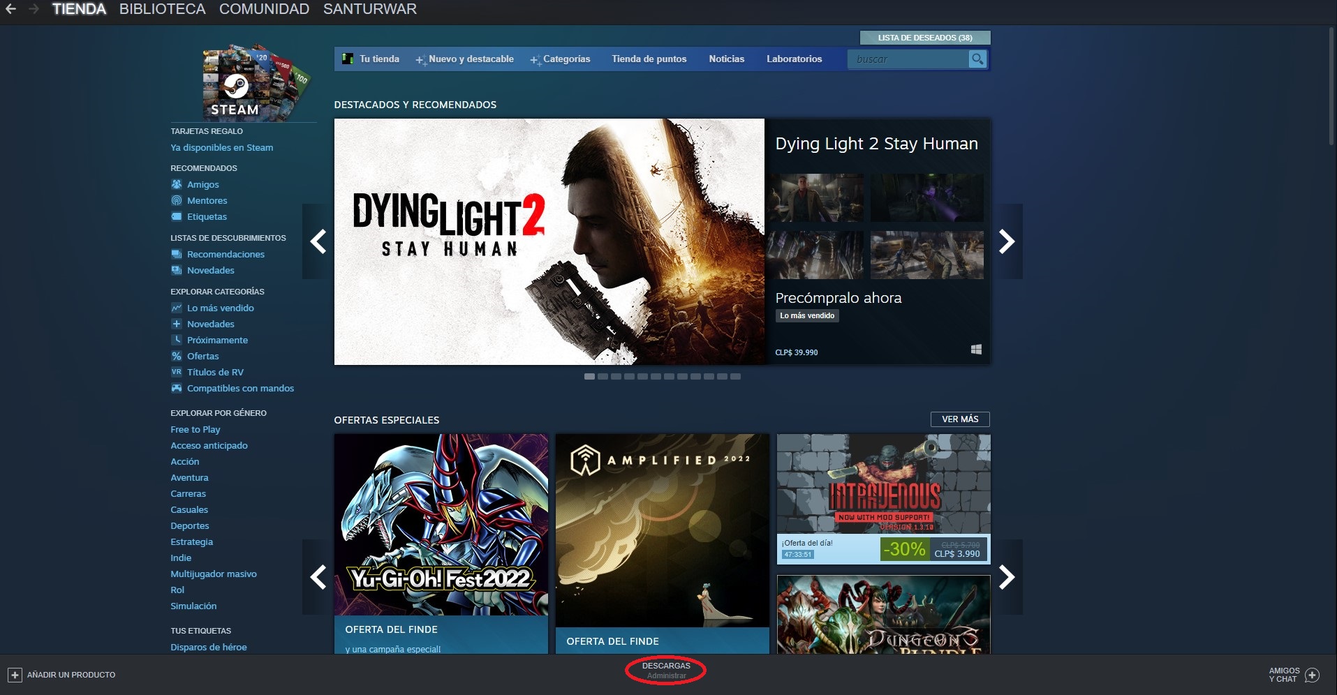Image resolution: width=1337 pixels, height=695 pixels.
Task: Go back with the back arrow
Action: coord(10,9)
